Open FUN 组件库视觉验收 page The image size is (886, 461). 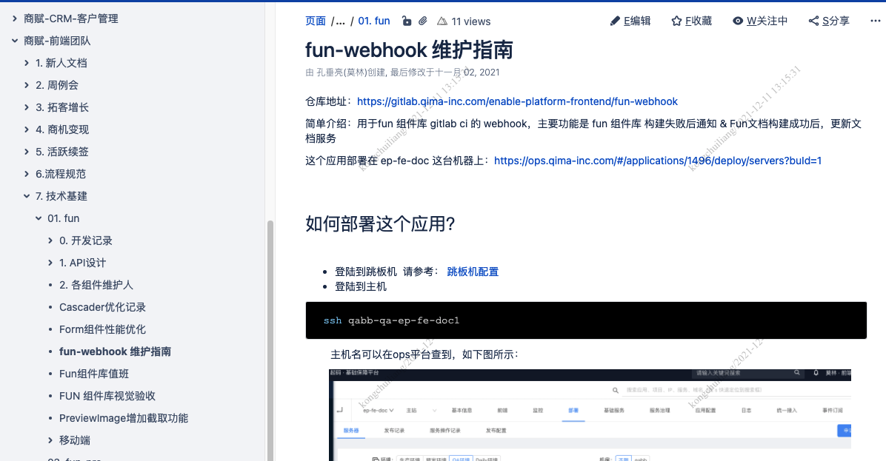107,396
